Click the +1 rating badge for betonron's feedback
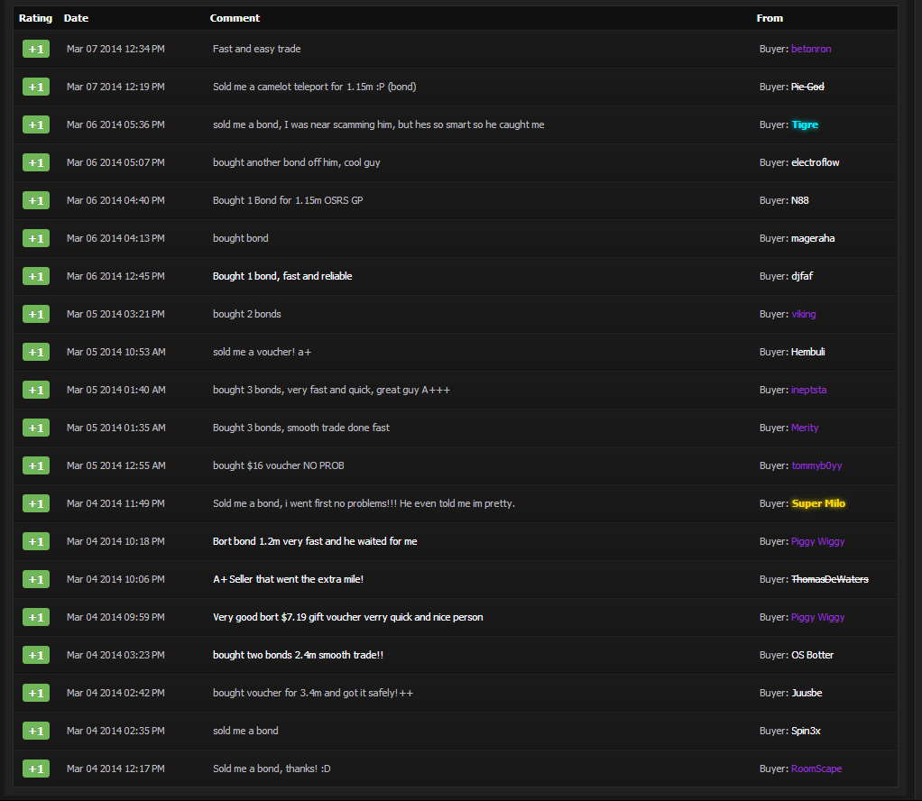922x801 pixels. [36, 49]
